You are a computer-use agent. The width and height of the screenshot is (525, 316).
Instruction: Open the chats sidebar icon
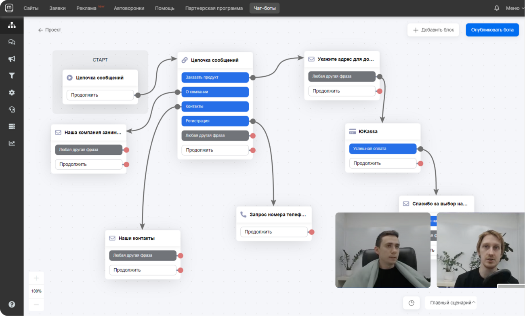[12, 42]
